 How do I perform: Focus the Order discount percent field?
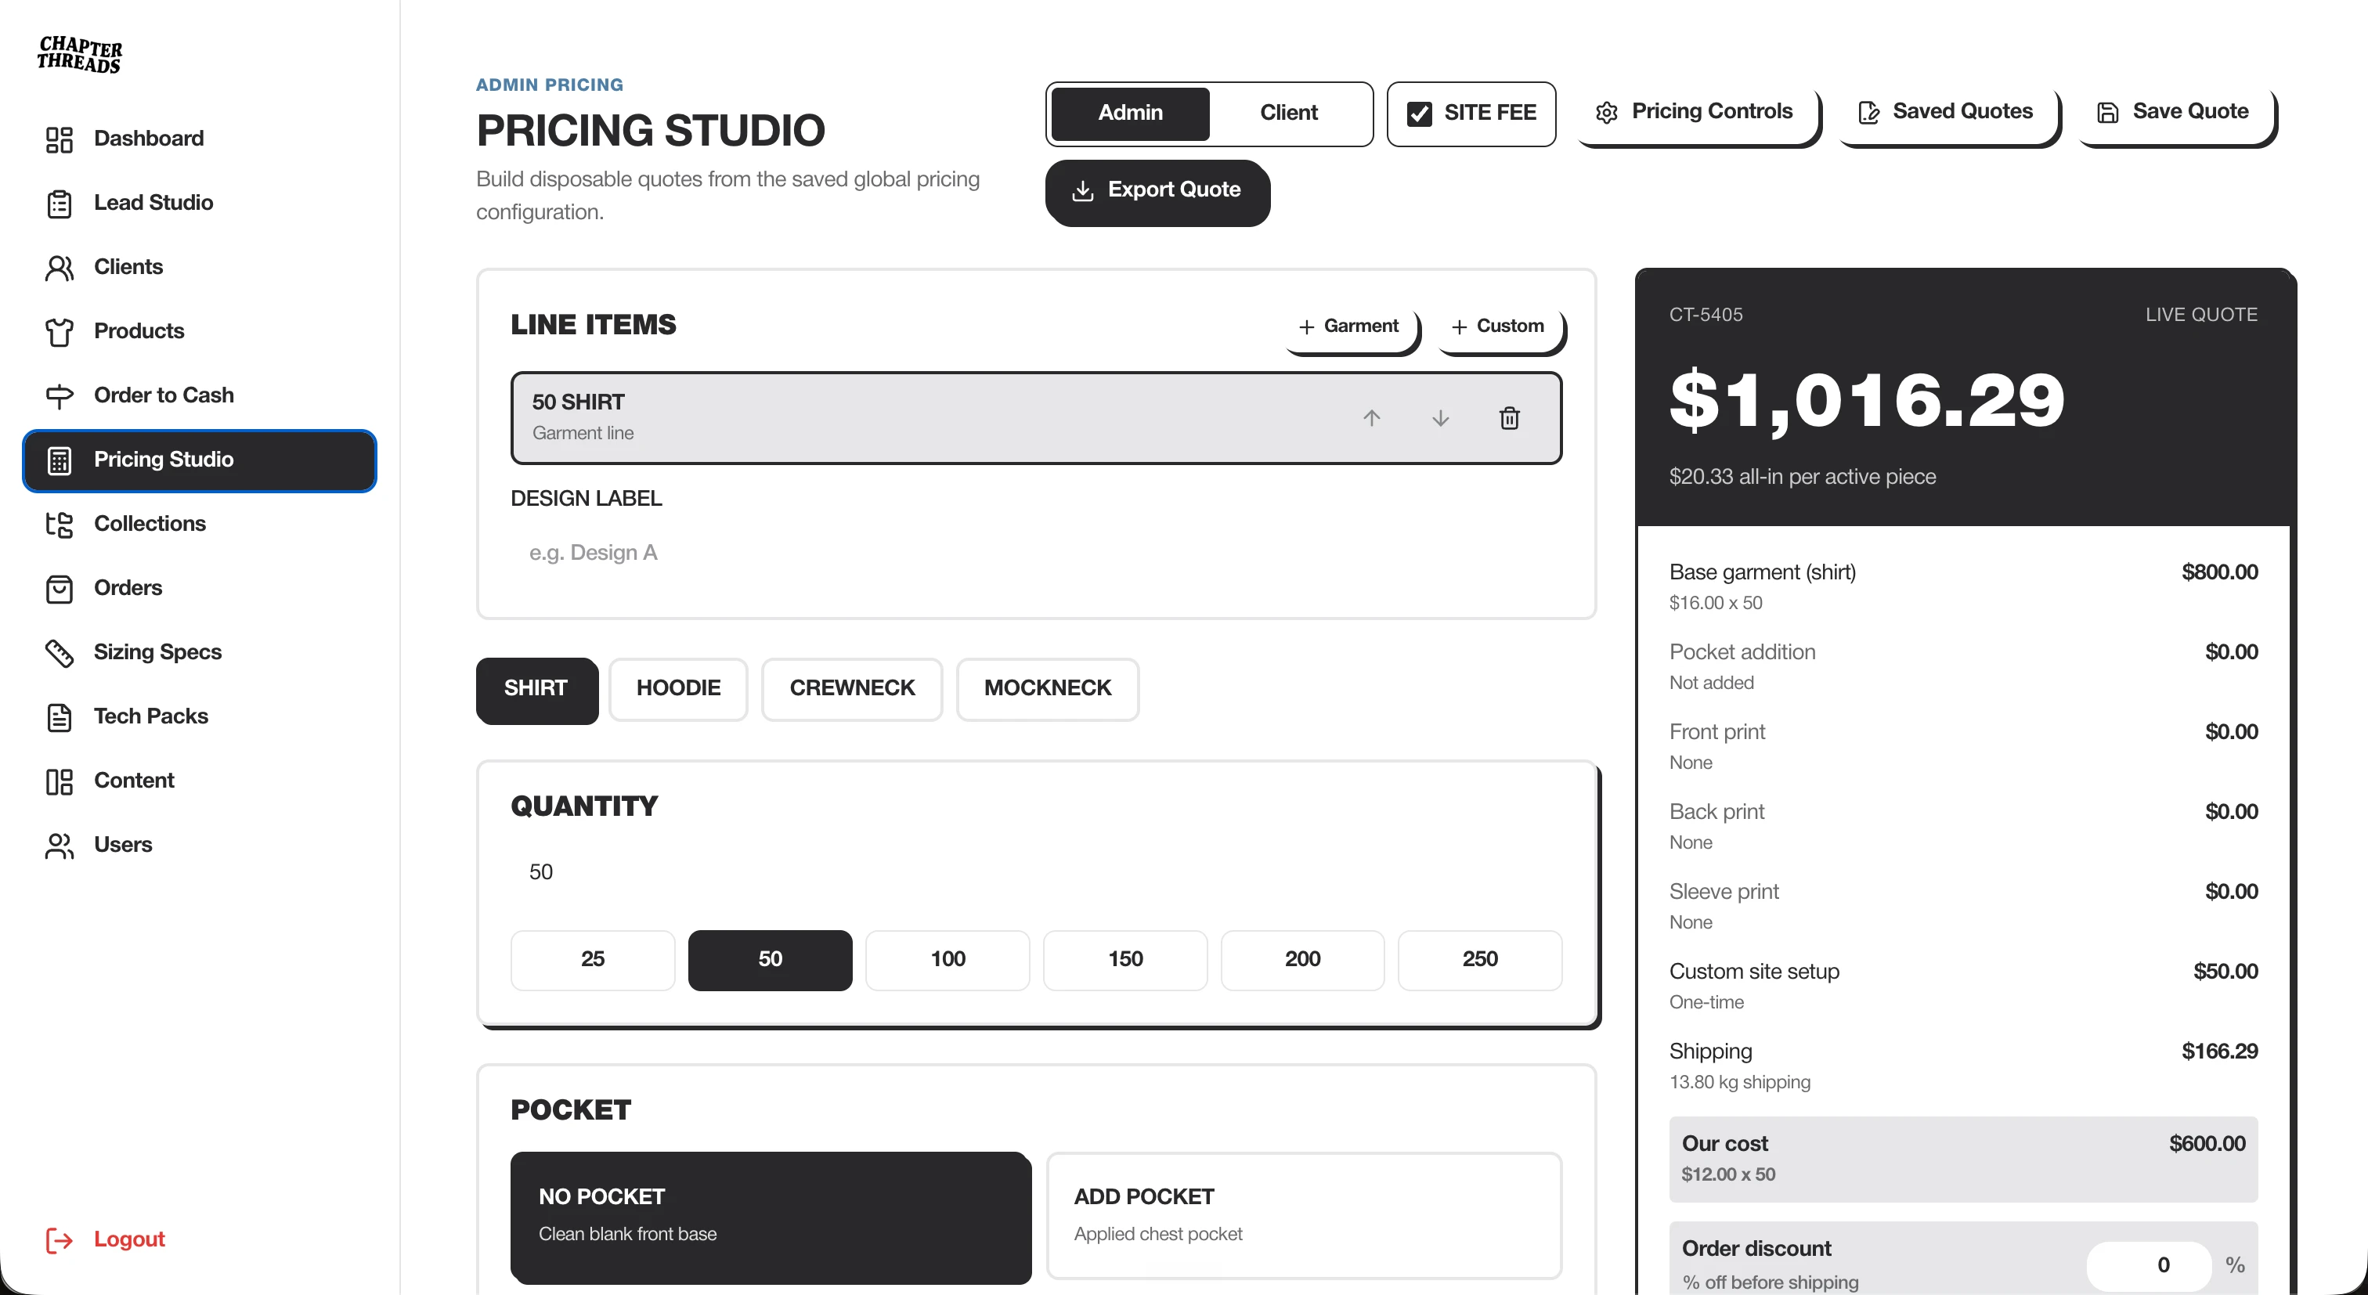[2150, 1265]
